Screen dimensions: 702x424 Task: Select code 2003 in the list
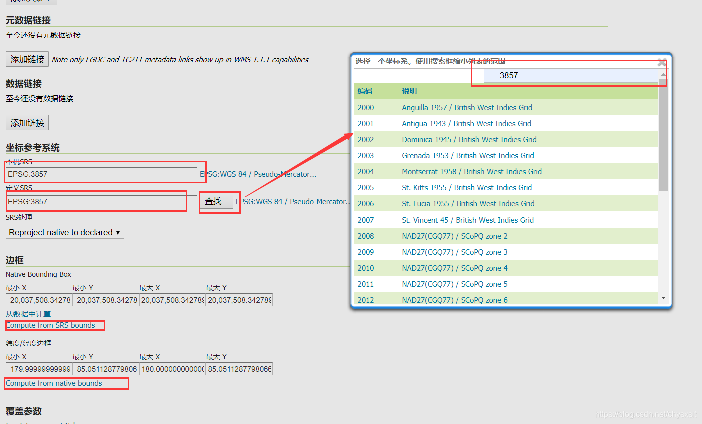coord(366,155)
